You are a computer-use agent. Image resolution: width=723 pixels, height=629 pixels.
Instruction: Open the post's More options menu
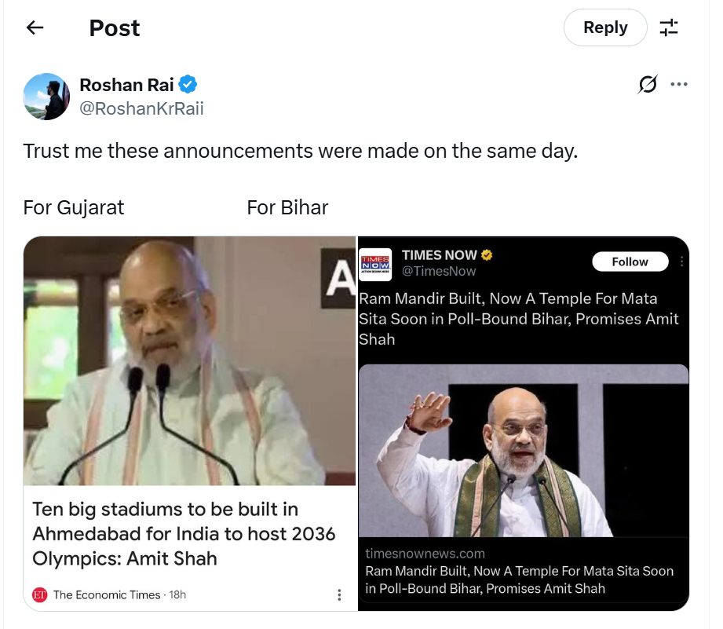[x=679, y=85]
